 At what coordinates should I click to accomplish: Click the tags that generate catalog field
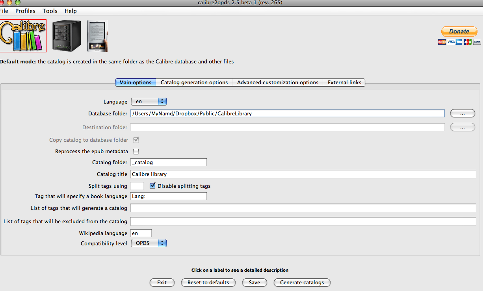303,208
